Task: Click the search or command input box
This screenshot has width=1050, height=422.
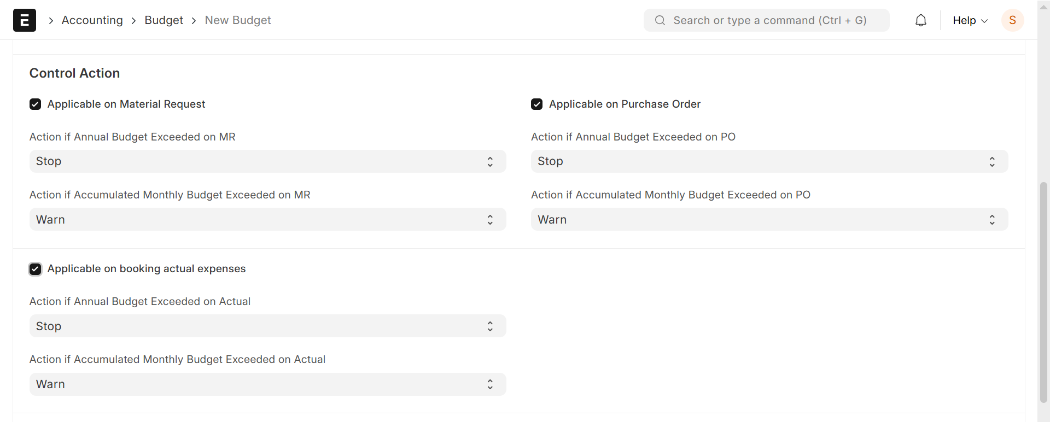Action: pyautogui.click(x=769, y=20)
